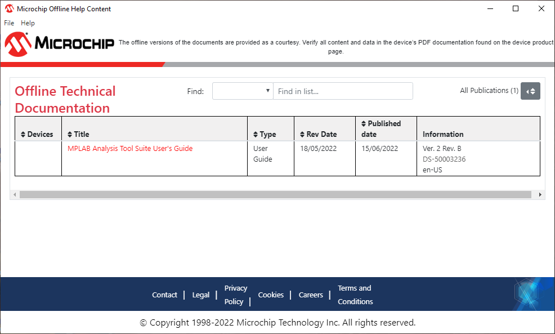
Task: Click the horizontal scrollbar left arrow
Action: coord(15,195)
